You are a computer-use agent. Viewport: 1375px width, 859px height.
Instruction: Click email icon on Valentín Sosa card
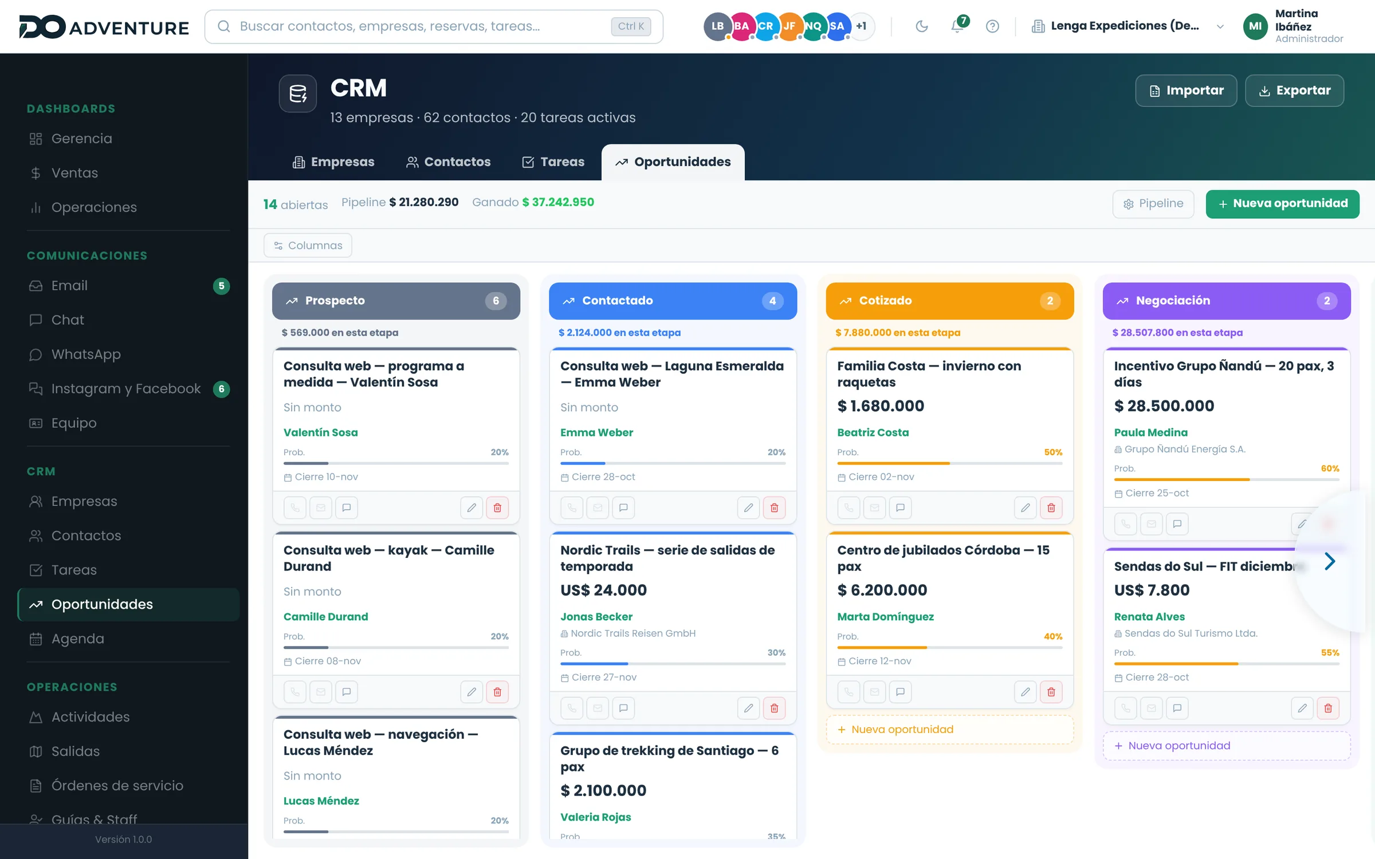(x=321, y=507)
